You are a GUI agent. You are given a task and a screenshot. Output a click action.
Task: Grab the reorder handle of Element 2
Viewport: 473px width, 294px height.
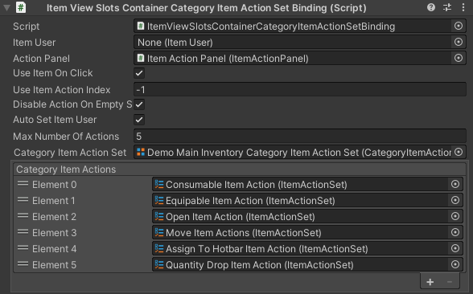[x=23, y=216]
